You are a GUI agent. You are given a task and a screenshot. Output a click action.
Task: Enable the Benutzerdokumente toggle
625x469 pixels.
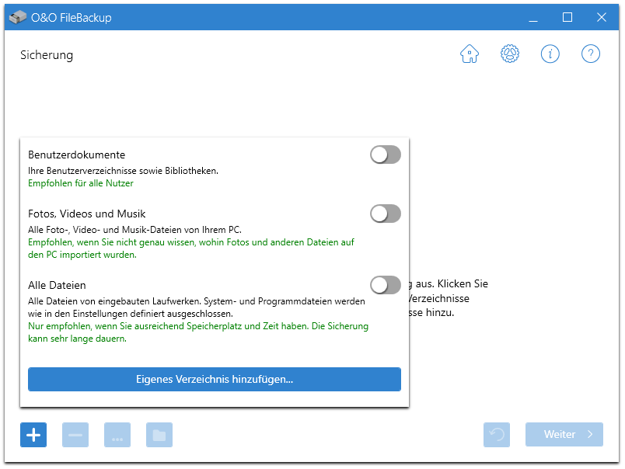[386, 155]
